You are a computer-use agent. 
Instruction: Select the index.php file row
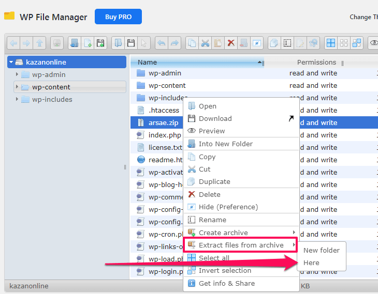click(x=158, y=135)
